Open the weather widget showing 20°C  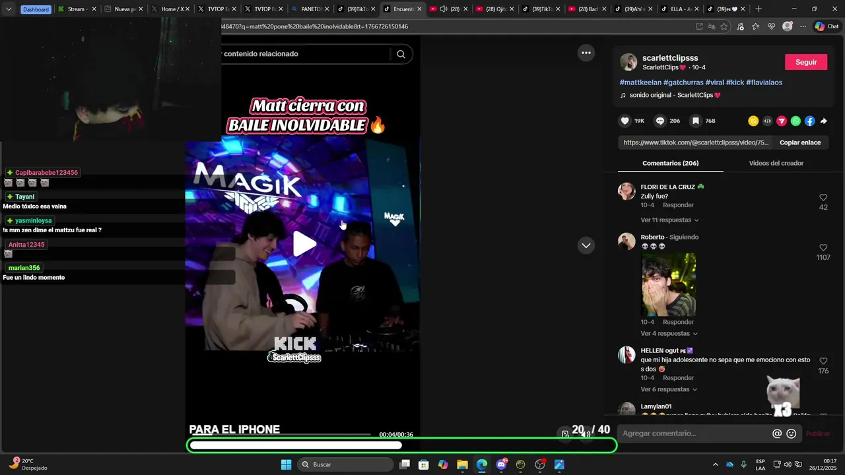26,464
